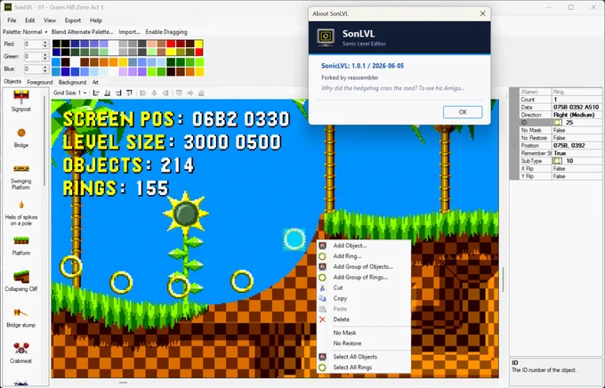Switch to the Foreground tab

click(40, 82)
